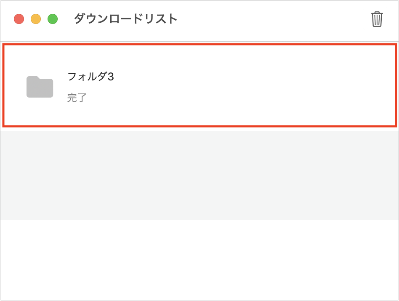Click the 完了 status text
The image size is (399, 301).
77,98
